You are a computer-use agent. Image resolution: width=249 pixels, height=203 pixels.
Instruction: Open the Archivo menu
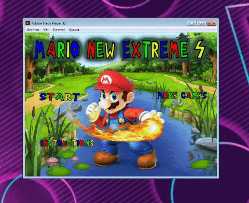tap(33, 30)
